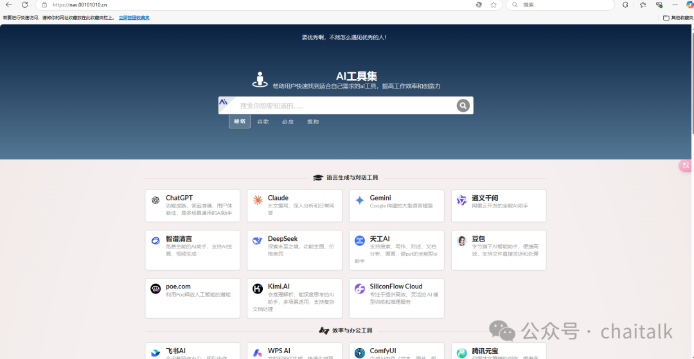This screenshot has width=694, height=359.
Task: Open the 智谱清言 card title
Action: tap(179, 238)
